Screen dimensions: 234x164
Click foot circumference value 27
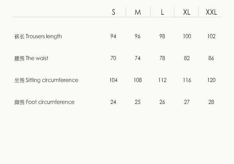187,102
